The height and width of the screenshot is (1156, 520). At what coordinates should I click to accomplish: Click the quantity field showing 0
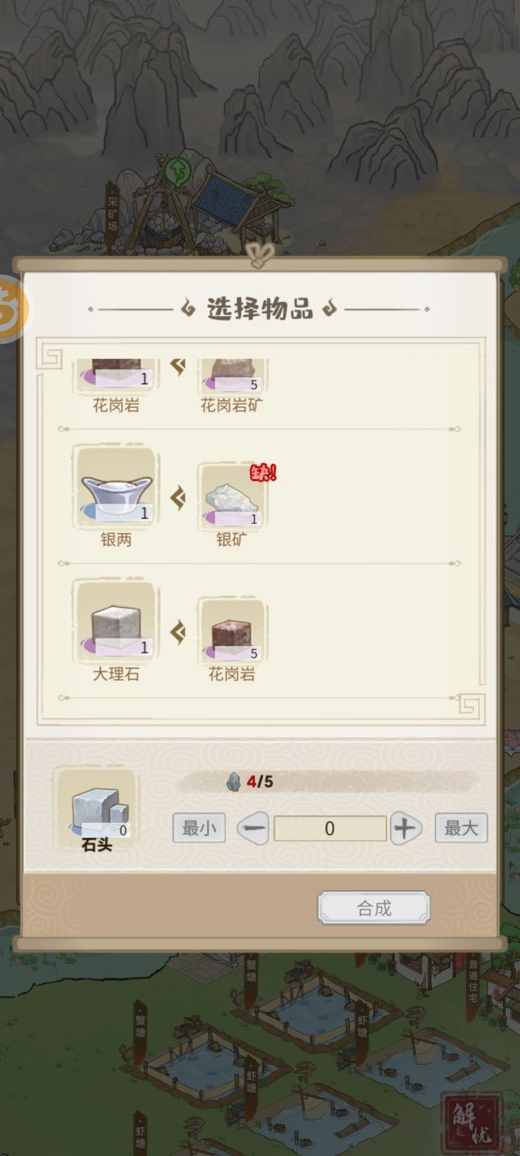pos(330,829)
